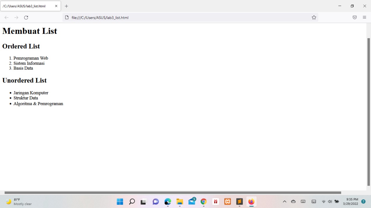Open the clock showing 9:35 PM

(350, 202)
